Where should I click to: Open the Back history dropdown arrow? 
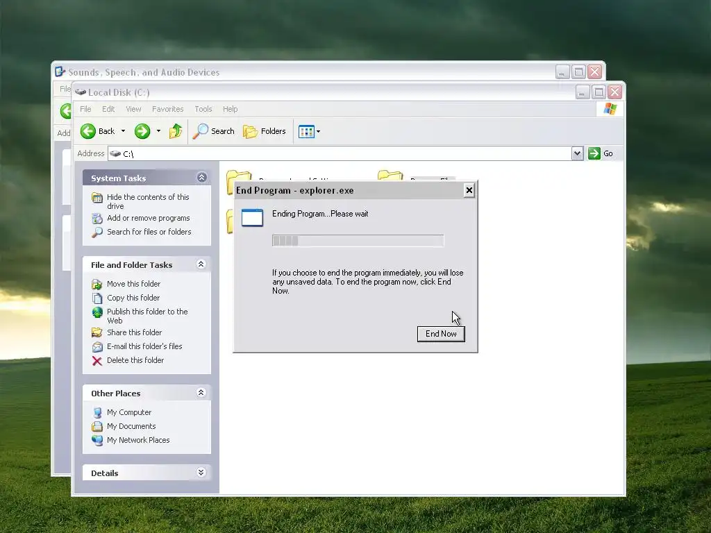(x=123, y=131)
